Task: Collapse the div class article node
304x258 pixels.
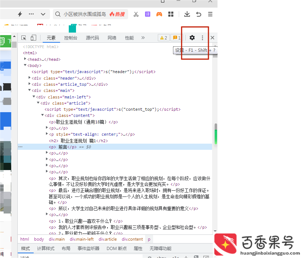Action: coord(38,103)
